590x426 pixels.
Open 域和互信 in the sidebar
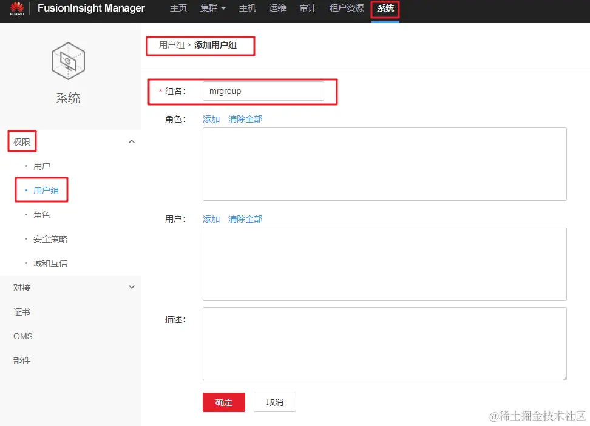(x=50, y=263)
